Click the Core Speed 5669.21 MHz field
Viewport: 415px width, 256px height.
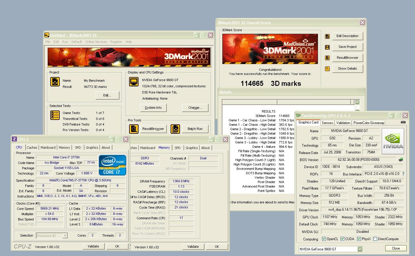pos(50,208)
